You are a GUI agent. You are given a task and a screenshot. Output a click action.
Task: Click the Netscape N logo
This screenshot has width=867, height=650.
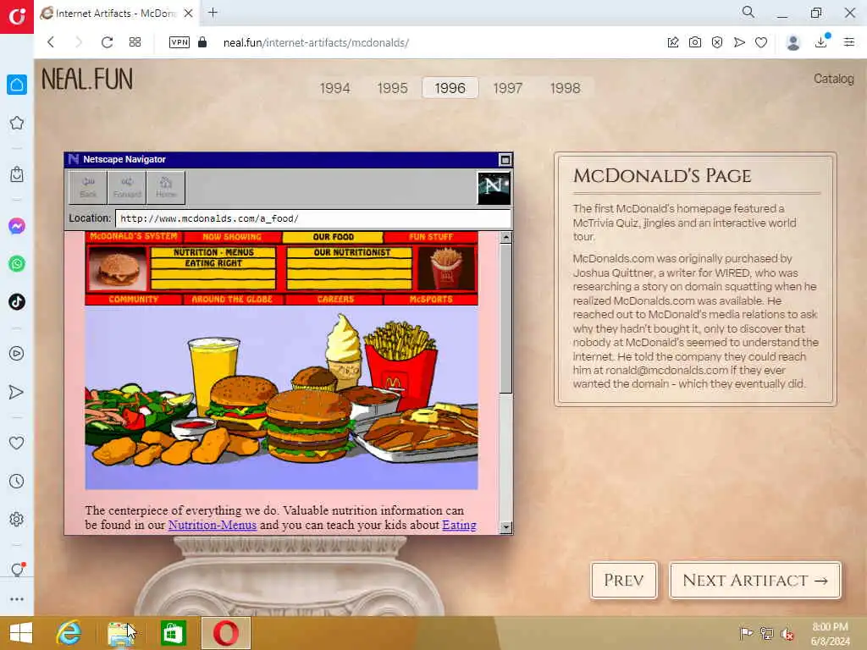click(x=494, y=188)
